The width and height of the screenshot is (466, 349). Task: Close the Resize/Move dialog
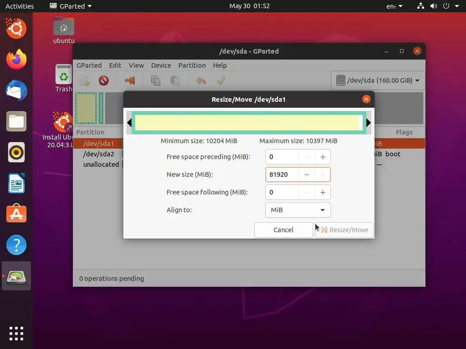coord(366,99)
